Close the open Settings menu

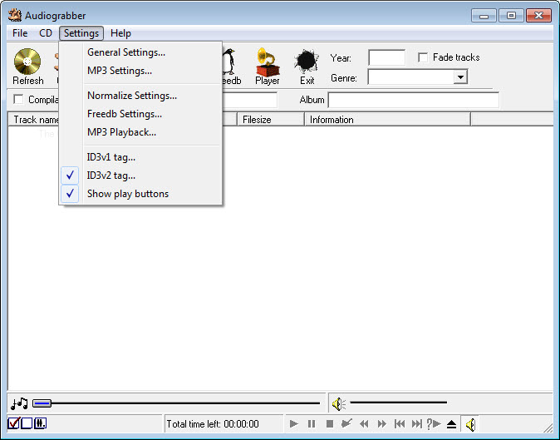[81, 33]
